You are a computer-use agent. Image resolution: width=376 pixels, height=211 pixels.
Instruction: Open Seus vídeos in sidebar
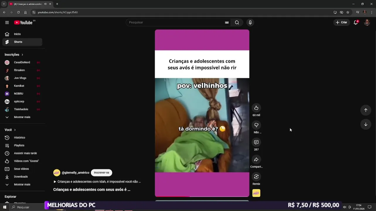coord(22,169)
